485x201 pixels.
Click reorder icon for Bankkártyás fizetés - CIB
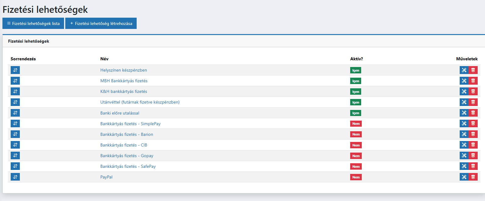tap(15, 145)
